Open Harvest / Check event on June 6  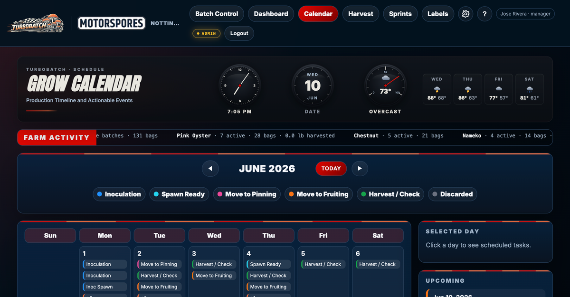[378, 264]
